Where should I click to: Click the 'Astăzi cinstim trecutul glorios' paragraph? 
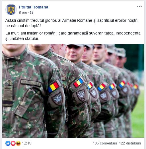pyautogui.click(x=71, y=23)
